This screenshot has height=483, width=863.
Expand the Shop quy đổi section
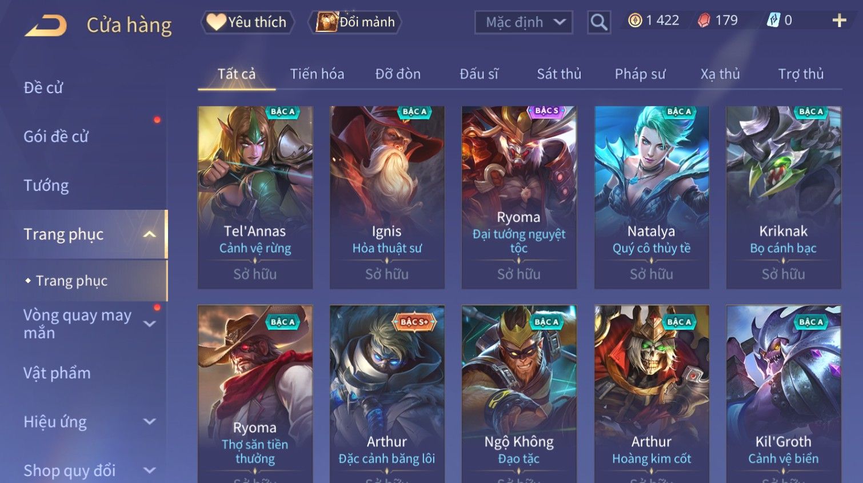coord(150,470)
